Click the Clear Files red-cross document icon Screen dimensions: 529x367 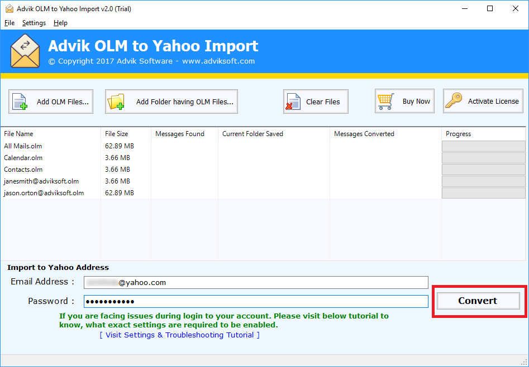tap(293, 102)
